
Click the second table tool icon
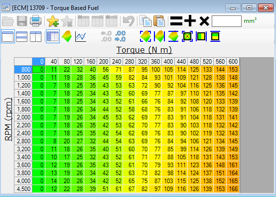97,21
